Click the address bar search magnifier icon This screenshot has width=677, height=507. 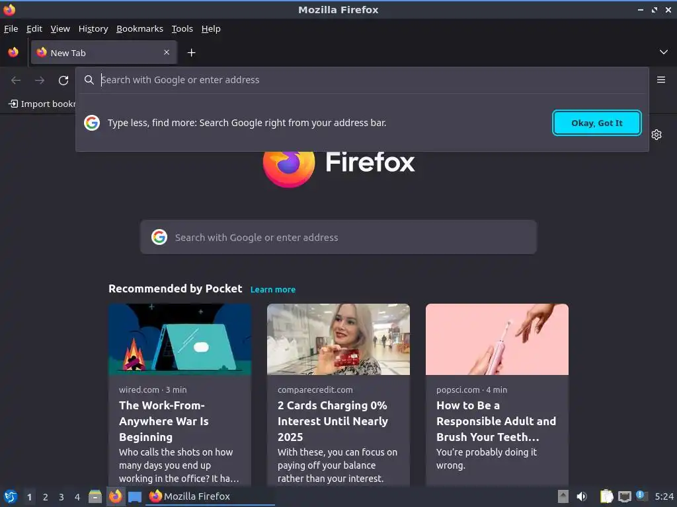tap(89, 80)
